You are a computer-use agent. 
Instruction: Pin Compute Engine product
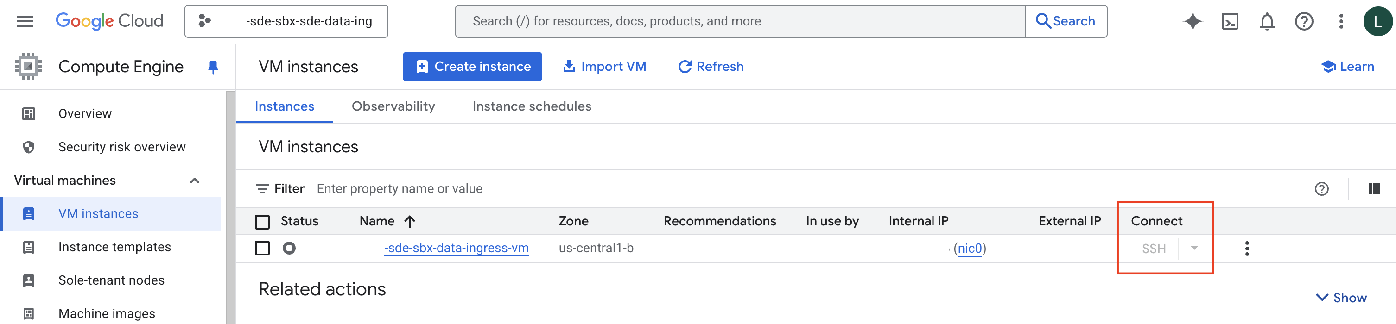click(213, 67)
